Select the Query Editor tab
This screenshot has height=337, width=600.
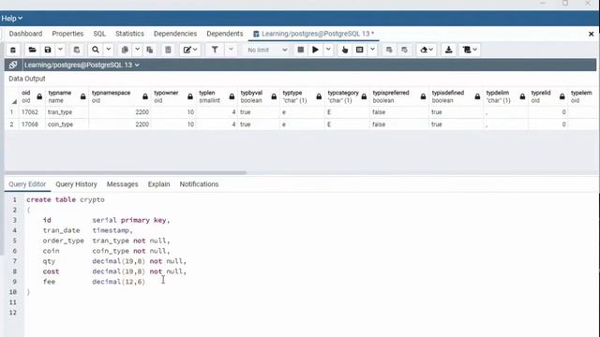(27, 184)
